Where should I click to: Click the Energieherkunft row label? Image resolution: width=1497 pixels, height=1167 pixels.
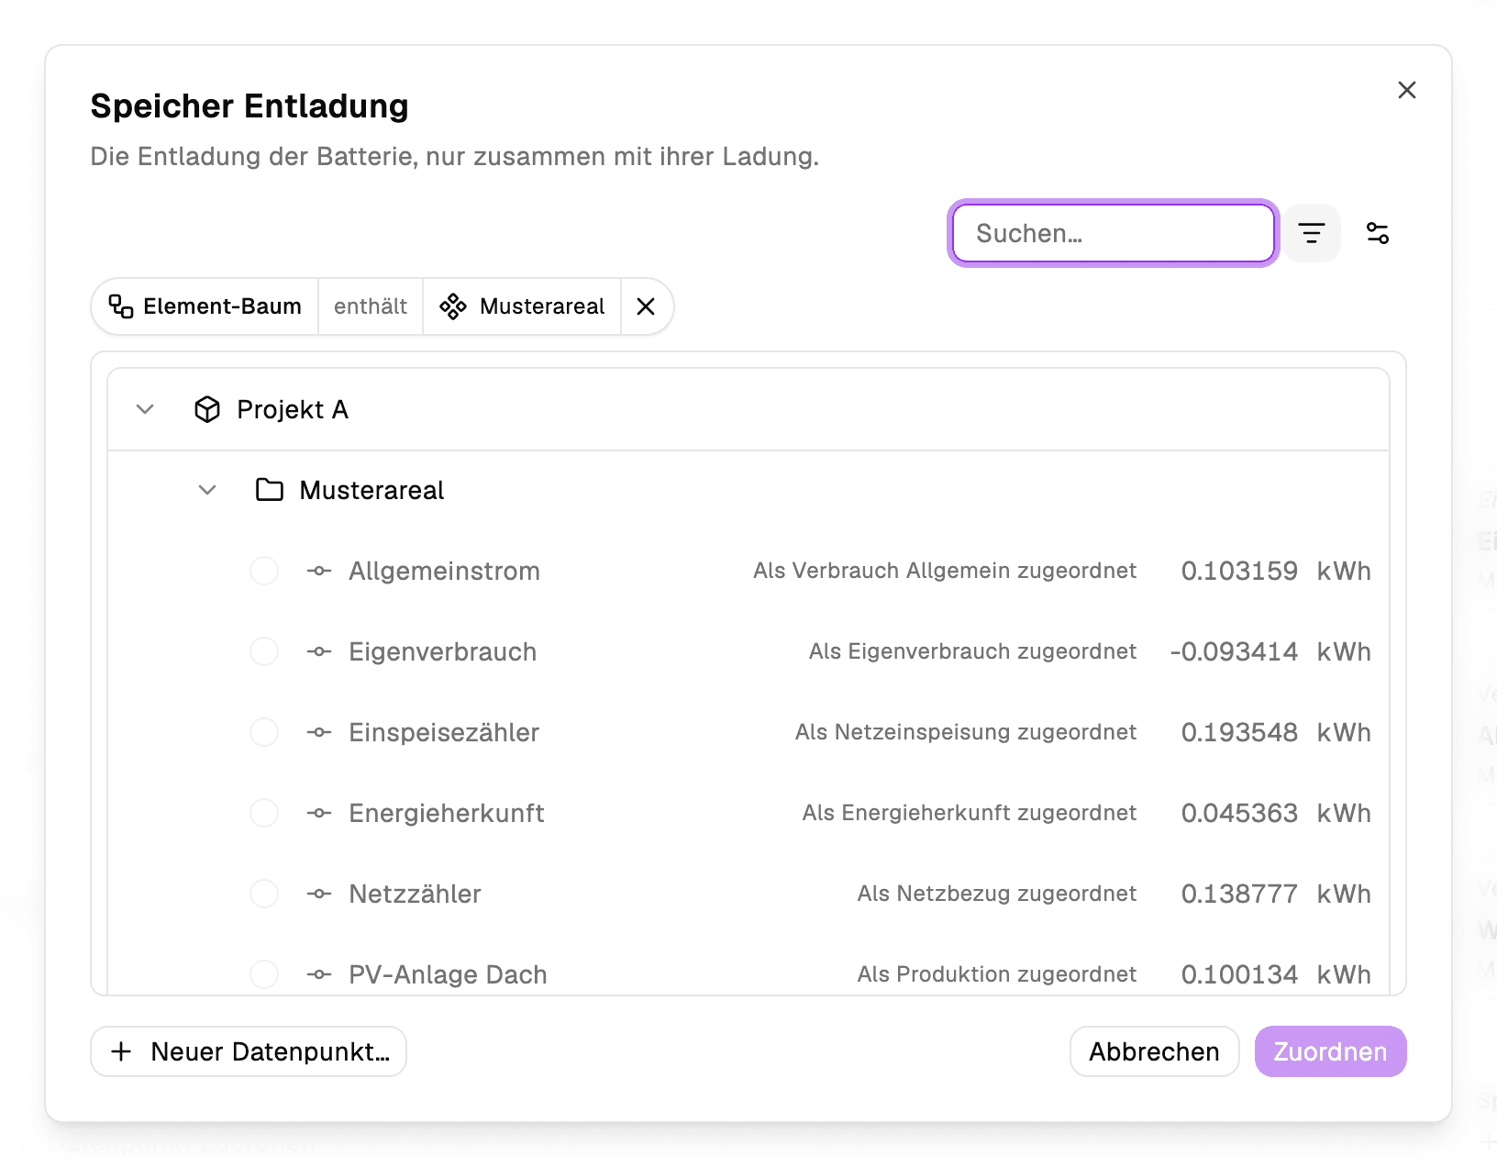(447, 813)
